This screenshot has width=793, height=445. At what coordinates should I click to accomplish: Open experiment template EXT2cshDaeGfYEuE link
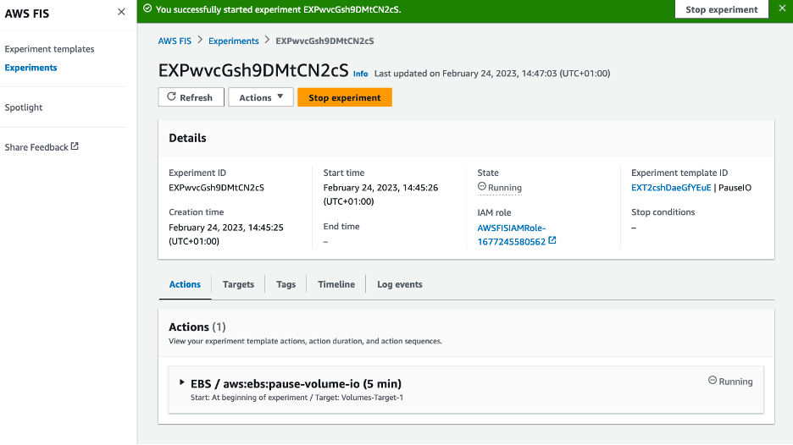tap(671, 188)
